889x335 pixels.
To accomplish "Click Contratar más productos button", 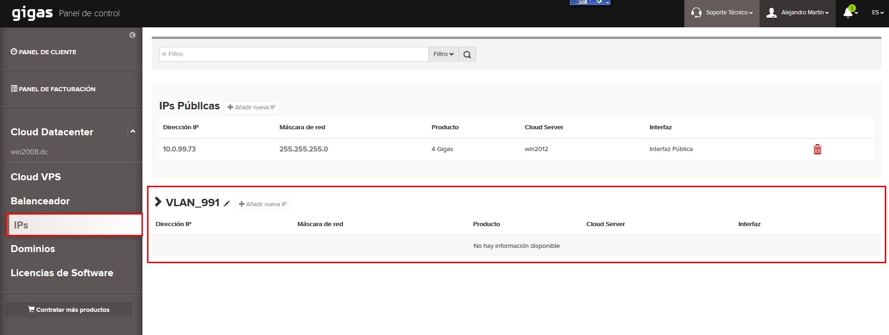I will (69, 310).
